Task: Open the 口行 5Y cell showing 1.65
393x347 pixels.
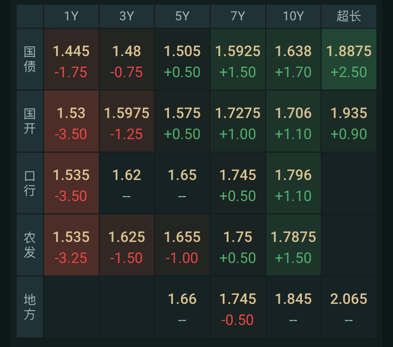Action: [182, 183]
